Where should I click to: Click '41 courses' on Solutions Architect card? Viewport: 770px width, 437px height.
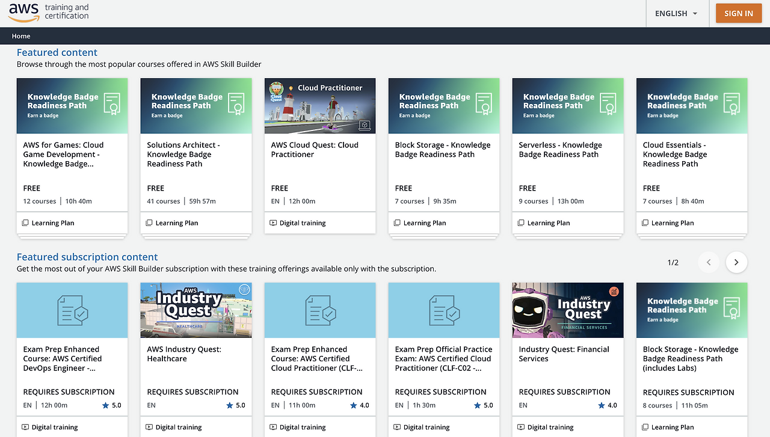164,201
